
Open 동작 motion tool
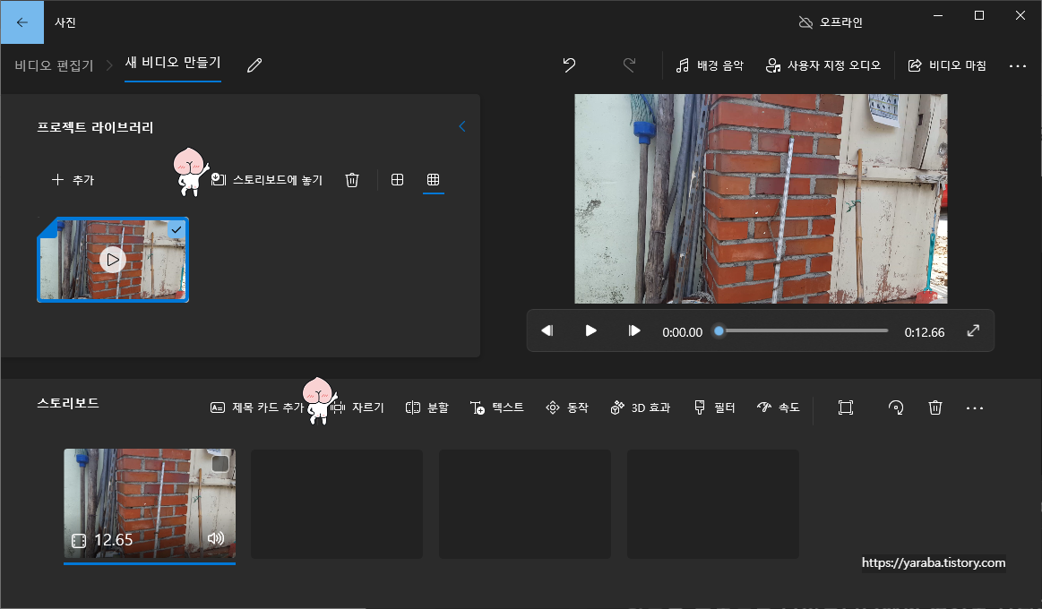[x=567, y=407]
